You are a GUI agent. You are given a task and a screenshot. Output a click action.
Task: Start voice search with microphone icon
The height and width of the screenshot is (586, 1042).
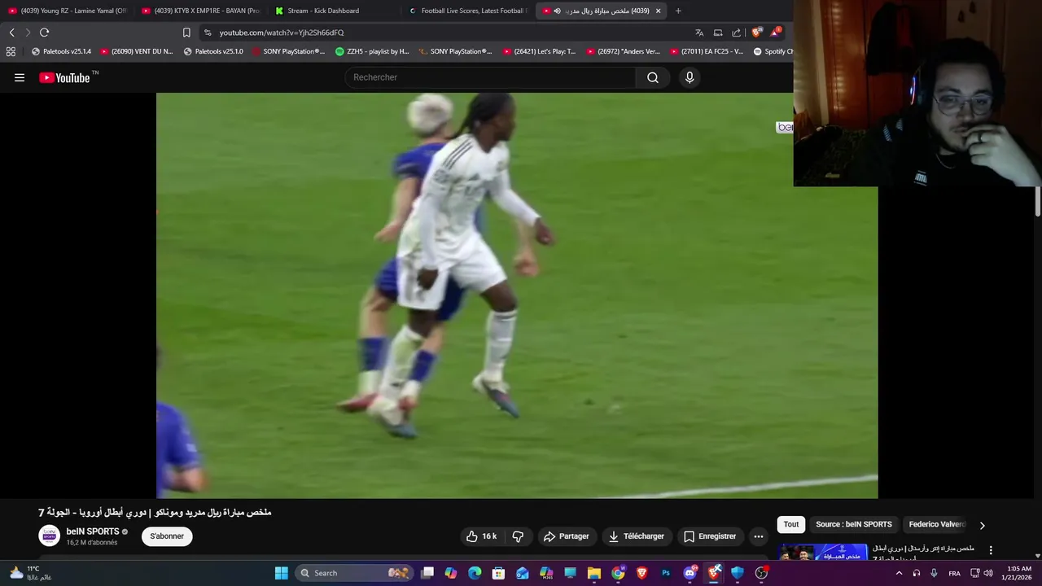pyautogui.click(x=690, y=77)
